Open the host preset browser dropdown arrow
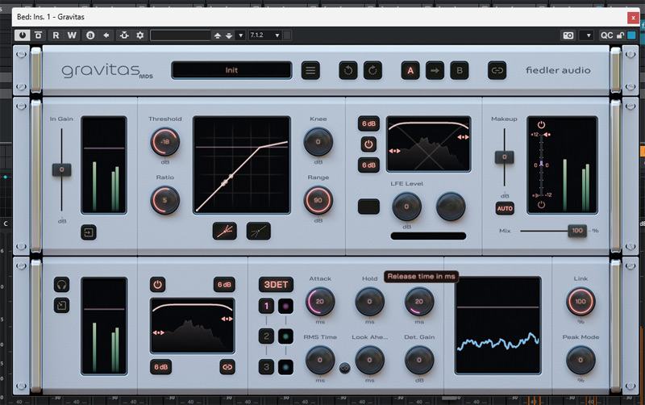This screenshot has height=405, width=645. pyautogui.click(x=242, y=35)
